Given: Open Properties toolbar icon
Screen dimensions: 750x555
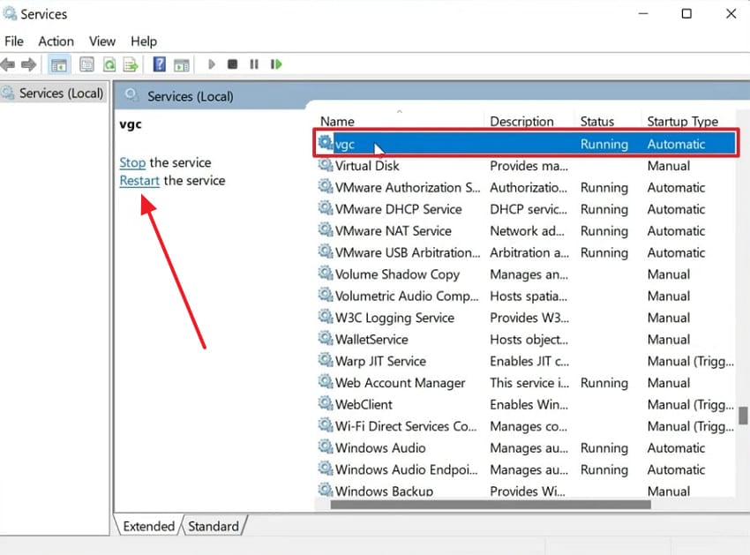Looking at the screenshot, I should [86, 64].
